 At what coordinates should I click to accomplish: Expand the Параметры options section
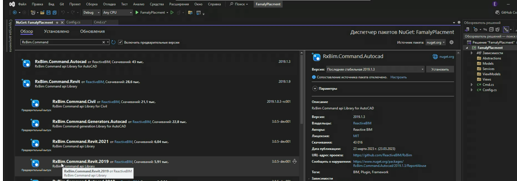pos(315,88)
